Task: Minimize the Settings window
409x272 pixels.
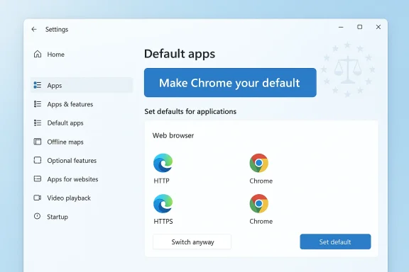Action: (341, 27)
